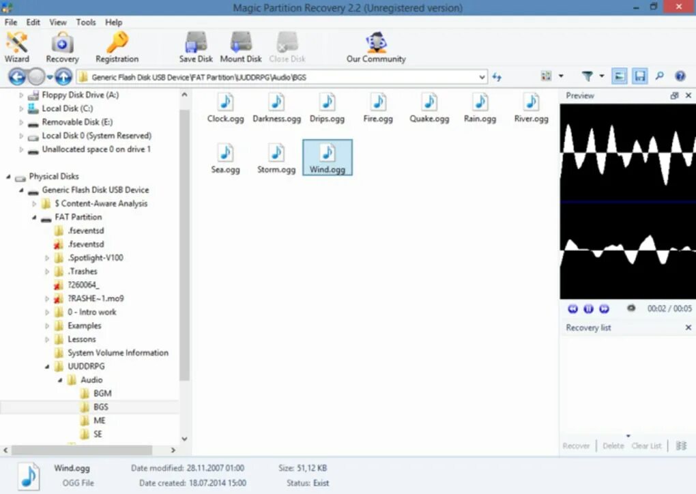Select the River.ogg file
This screenshot has height=494, width=696.
point(532,108)
